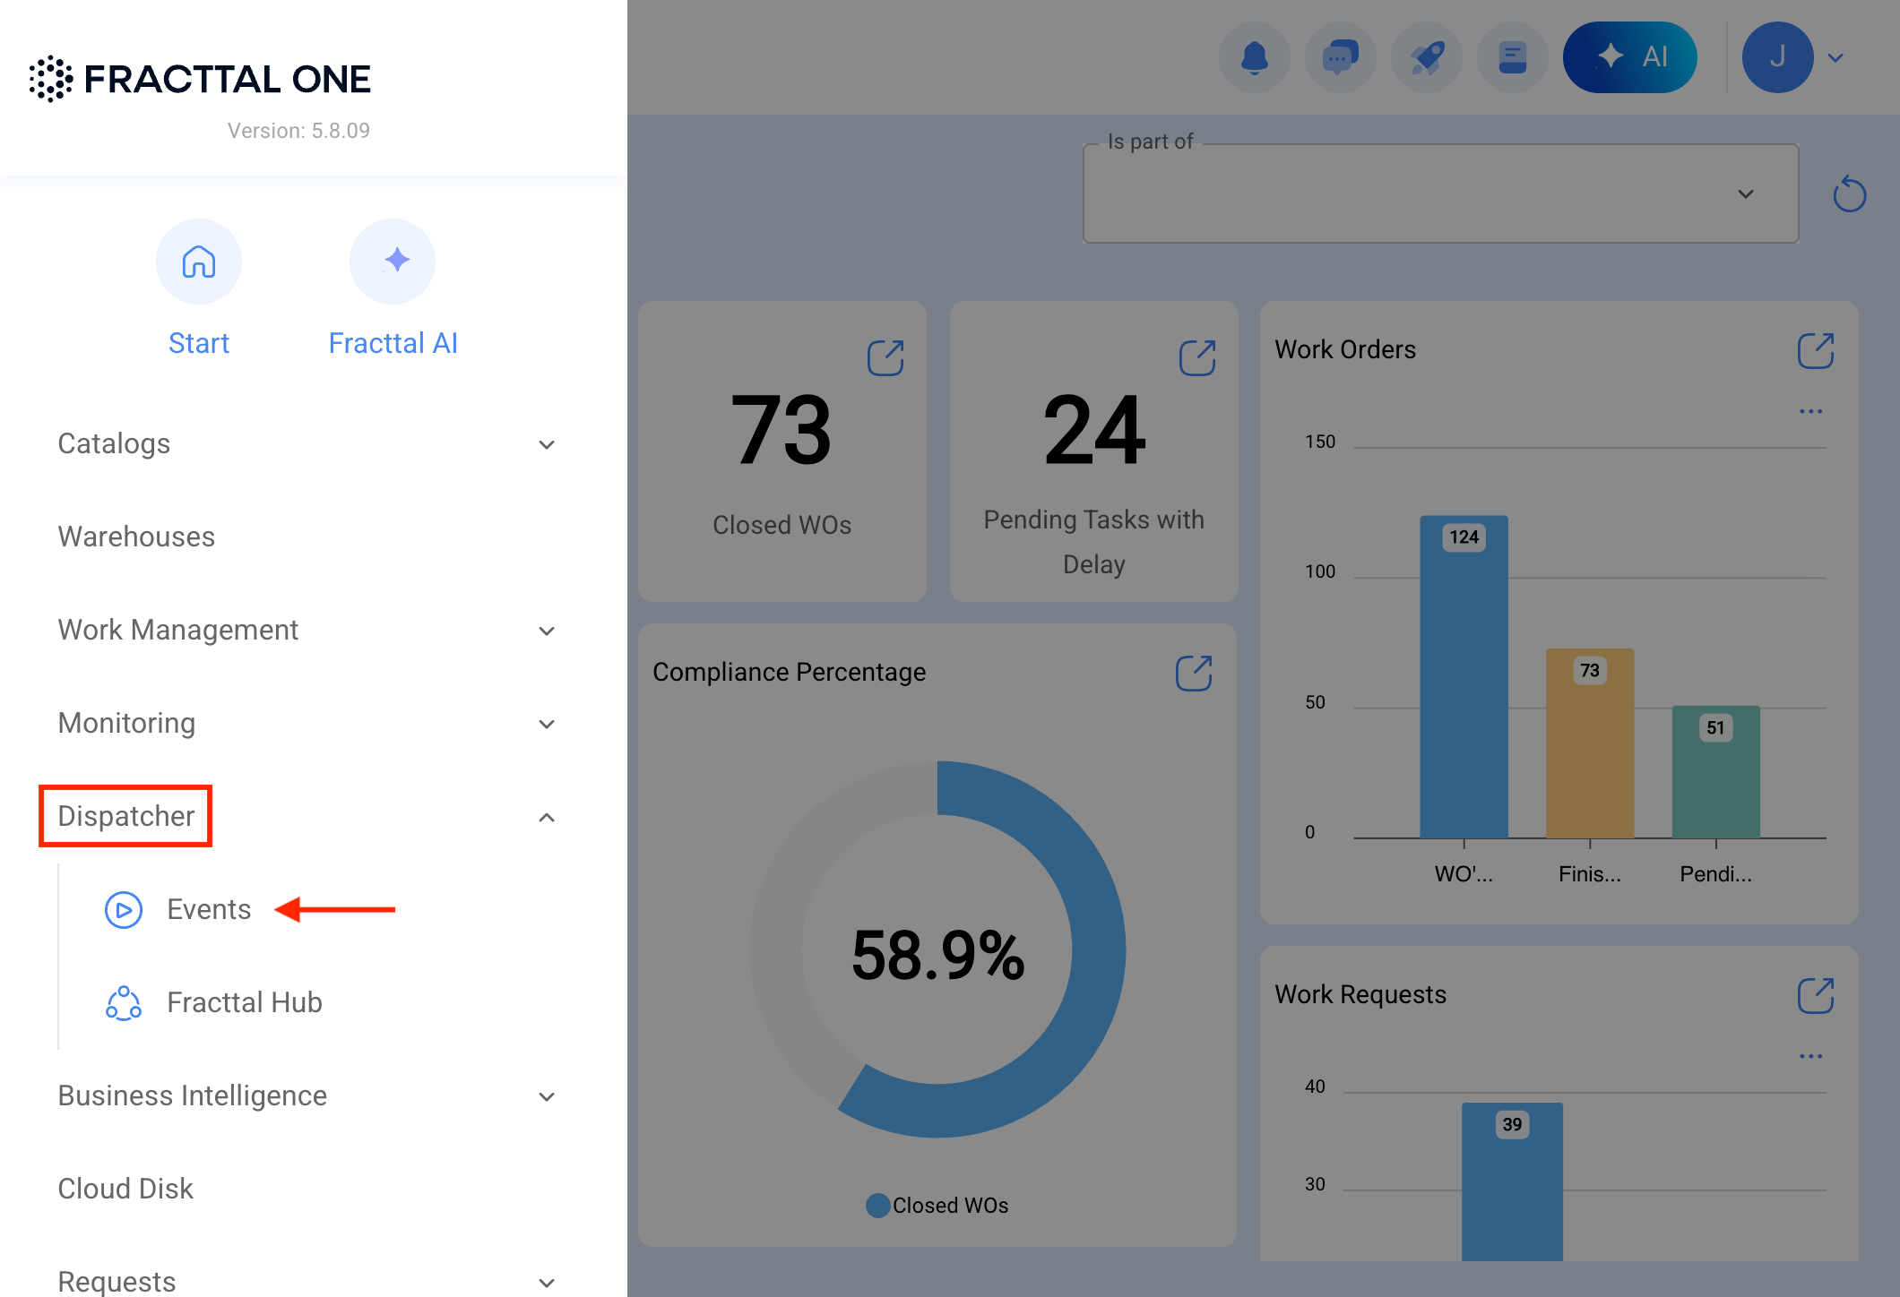Viewport: 1900px width, 1297px height.
Task: Toggle the Closed WOs legend swatch
Action: (878, 1206)
